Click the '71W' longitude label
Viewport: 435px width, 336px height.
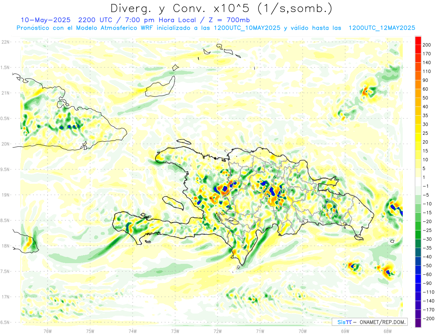(260, 331)
